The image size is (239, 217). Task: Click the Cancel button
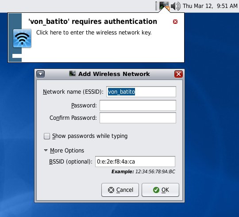(x=120, y=190)
